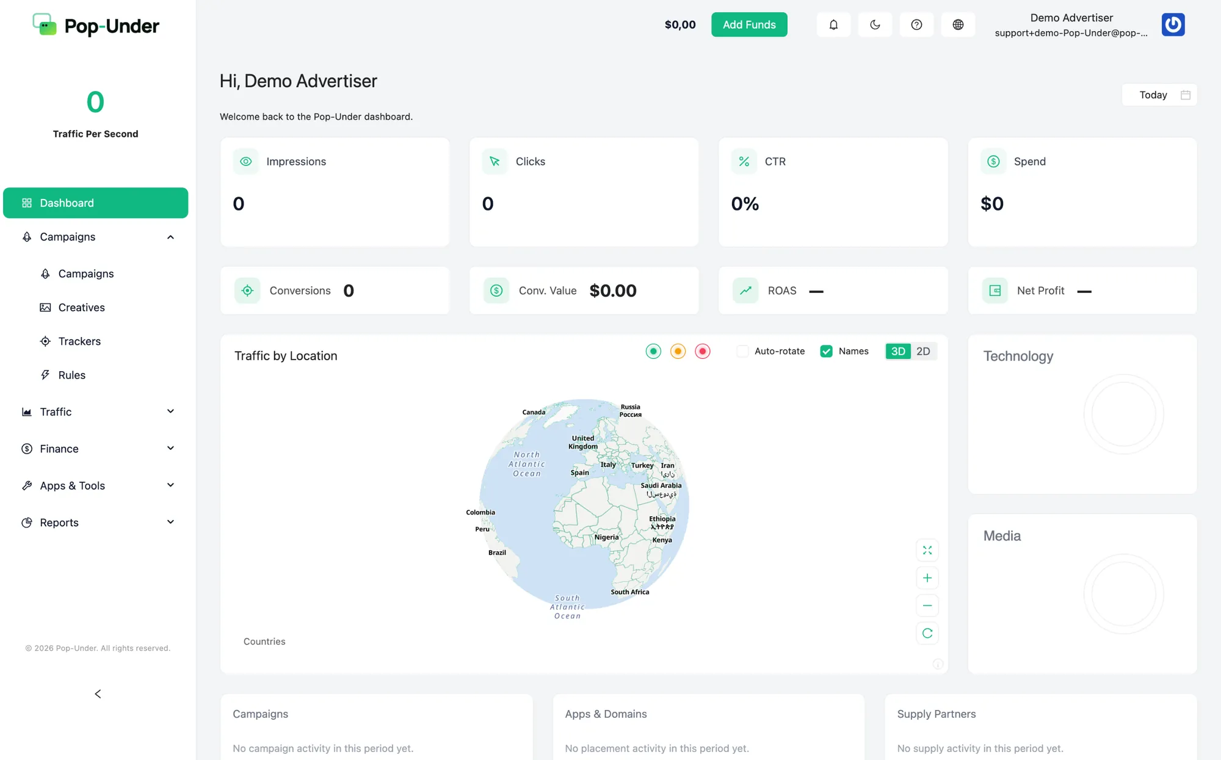Go to the Dashboard page
This screenshot has height=760, width=1221.
tap(96, 203)
